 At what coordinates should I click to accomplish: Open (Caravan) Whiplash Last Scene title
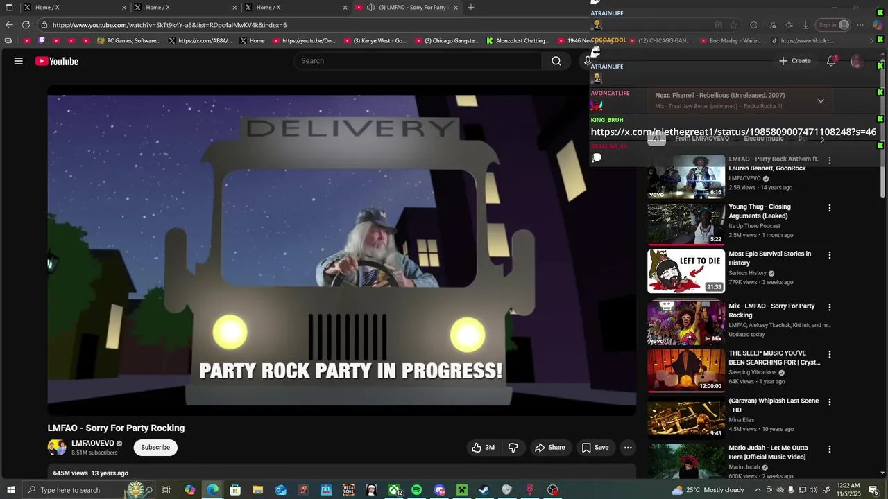pyautogui.click(x=774, y=405)
